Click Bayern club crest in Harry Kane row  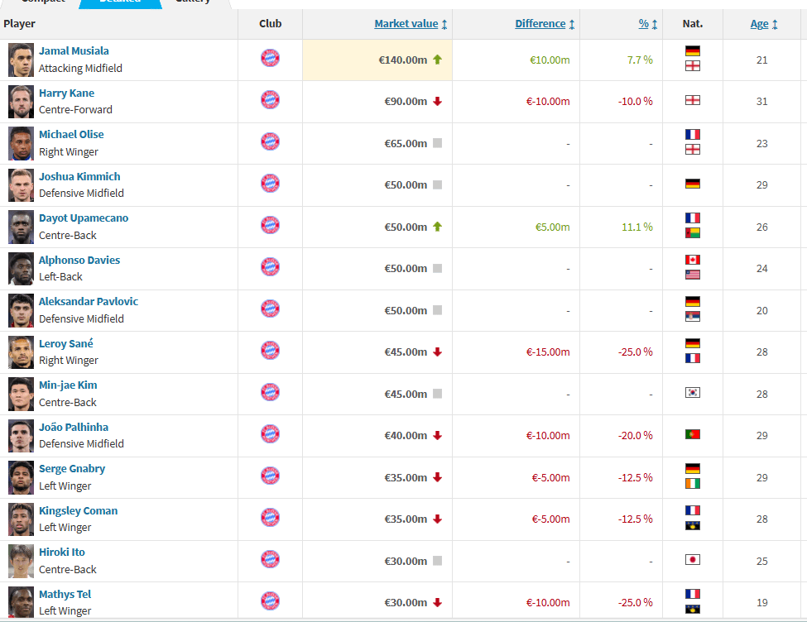pyautogui.click(x=270, y=100)
